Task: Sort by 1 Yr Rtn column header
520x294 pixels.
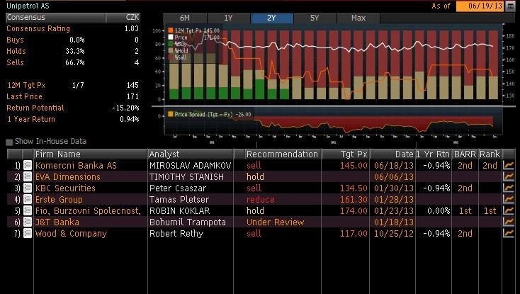Action: tap(433, 154)
